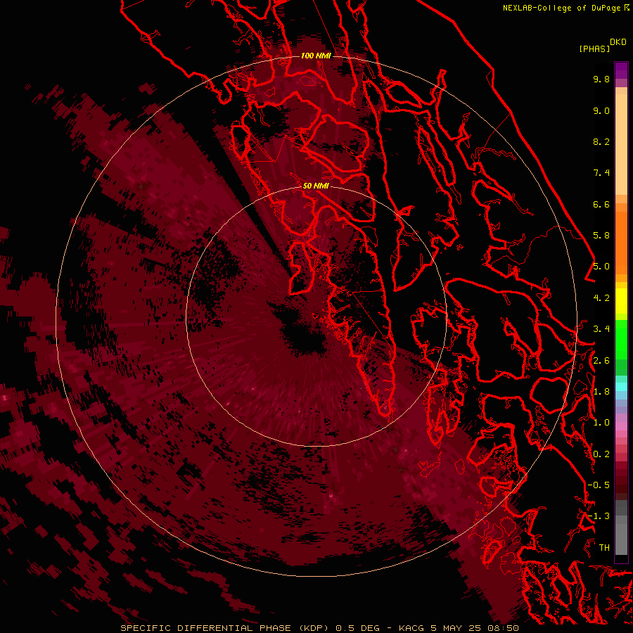Click the 9.0 color scale label

click(x=601, y=110)
